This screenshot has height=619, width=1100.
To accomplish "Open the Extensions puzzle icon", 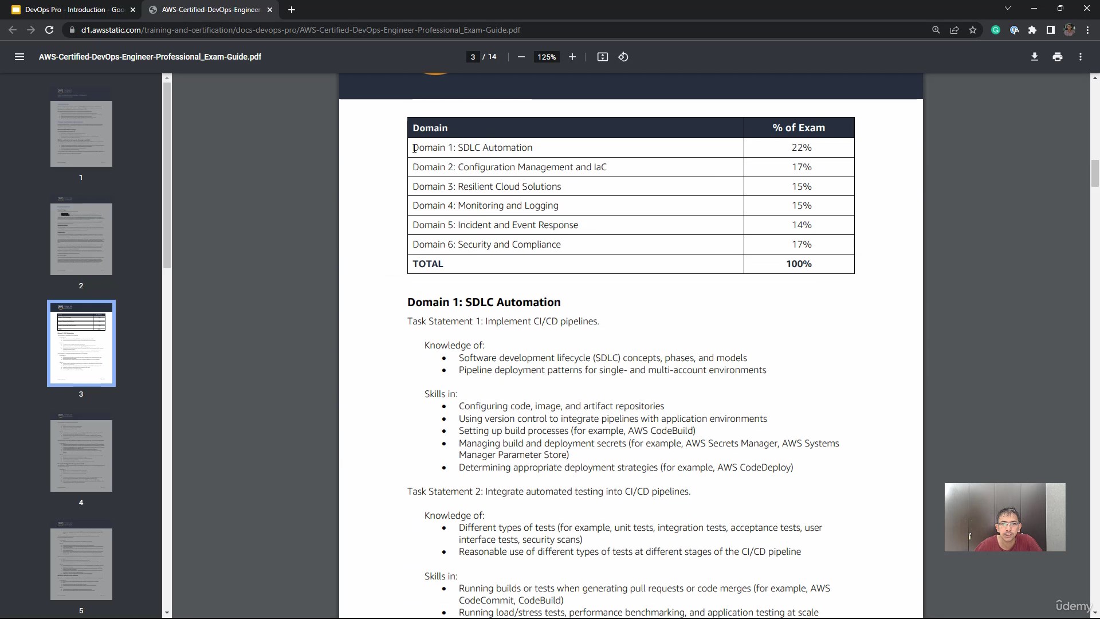I will tap(1032, 30).
